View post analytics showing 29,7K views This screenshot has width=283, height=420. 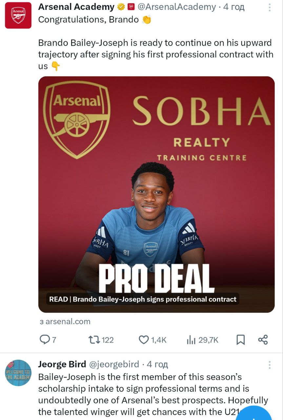[x=191, y=340]
